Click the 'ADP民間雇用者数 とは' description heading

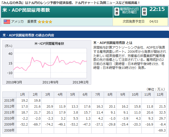pyautogui.click(x=109, y=42)
